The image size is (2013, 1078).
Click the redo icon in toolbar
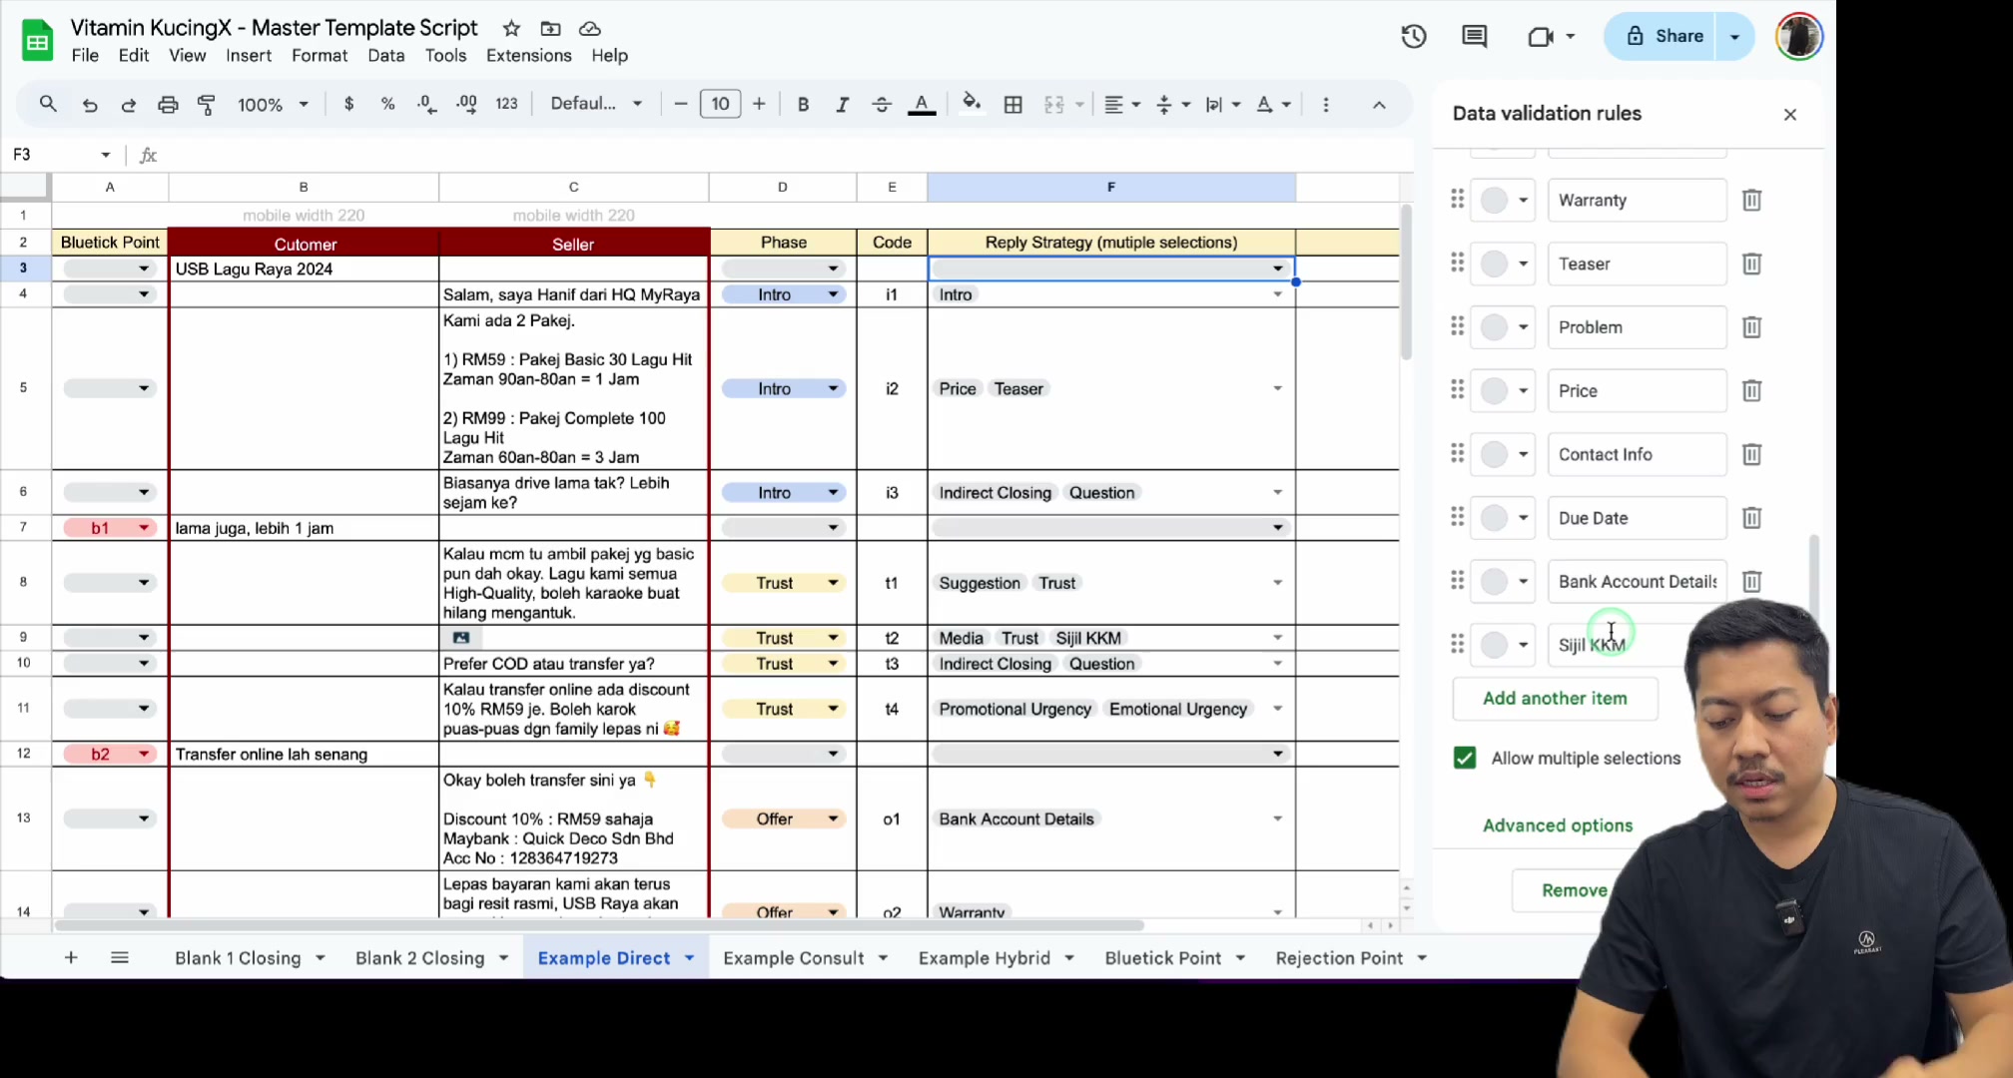[x=129, y=105]
